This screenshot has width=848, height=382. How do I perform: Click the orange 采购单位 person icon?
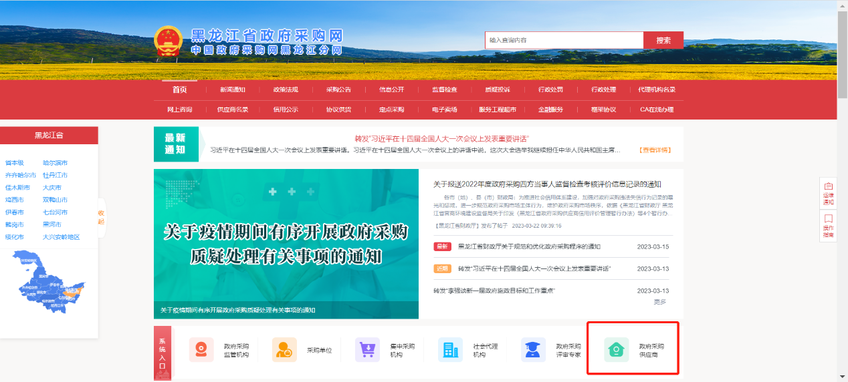pos(284,350)
